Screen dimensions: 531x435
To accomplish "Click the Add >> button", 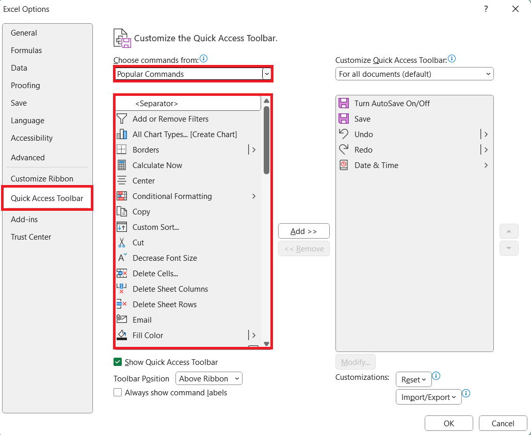I will coord(304,231).
